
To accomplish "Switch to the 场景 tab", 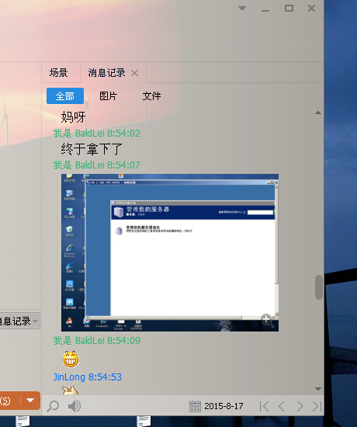I will coord(58,73).
